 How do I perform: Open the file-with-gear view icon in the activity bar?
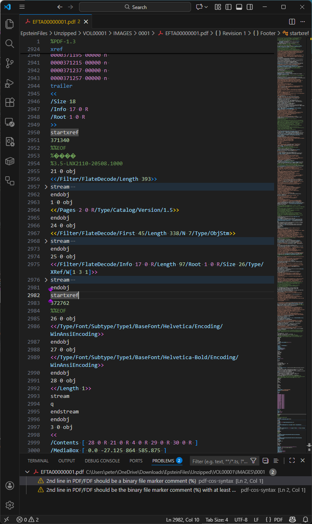click(x=10, y=141)
